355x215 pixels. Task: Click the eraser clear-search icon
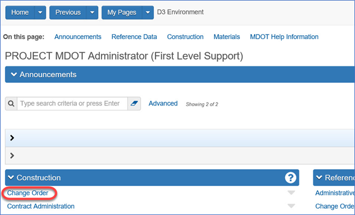[x=134, y=104]
